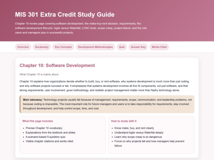The width and height of the screenshot is (214, 160).
Task: Open the Answer Key section
Action: [x=138, y=47]
